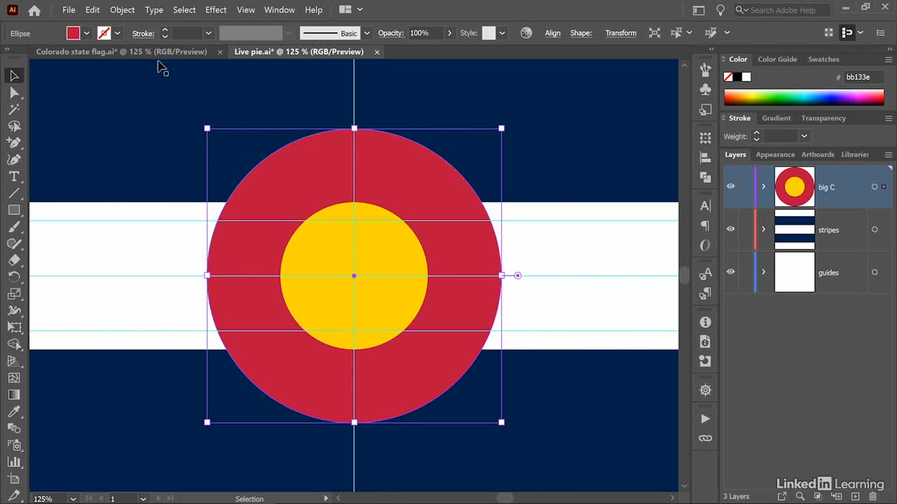
Task: Click the Opacity link
Action: click(x=390, y=33)
